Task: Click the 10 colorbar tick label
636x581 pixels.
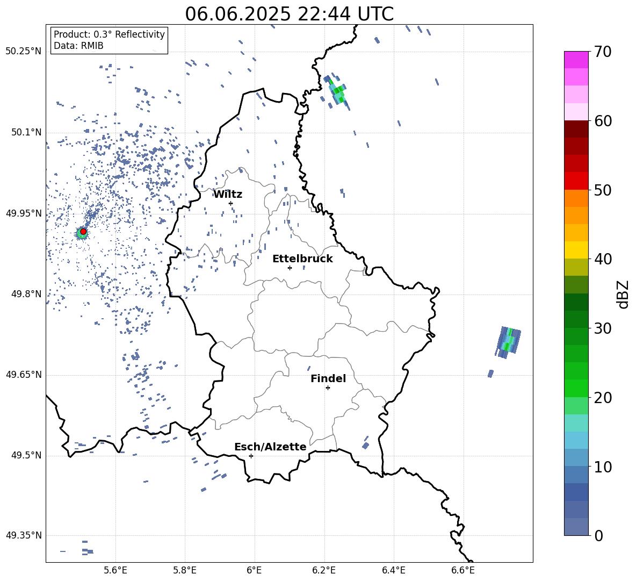Action: [603, 467]
